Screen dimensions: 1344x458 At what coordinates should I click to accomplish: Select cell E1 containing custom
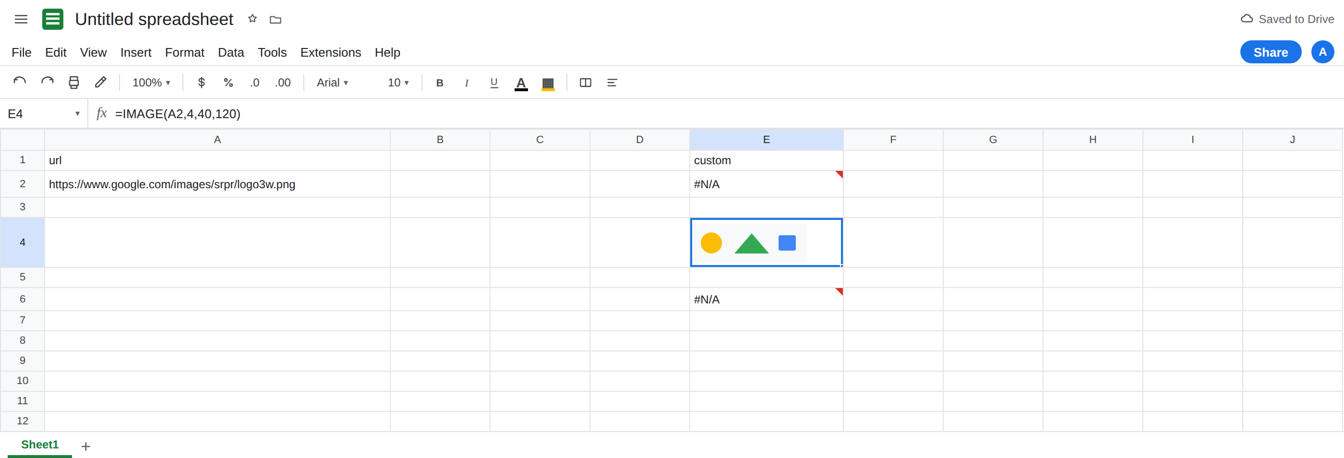pyautogui.click(x=766, y=161)
